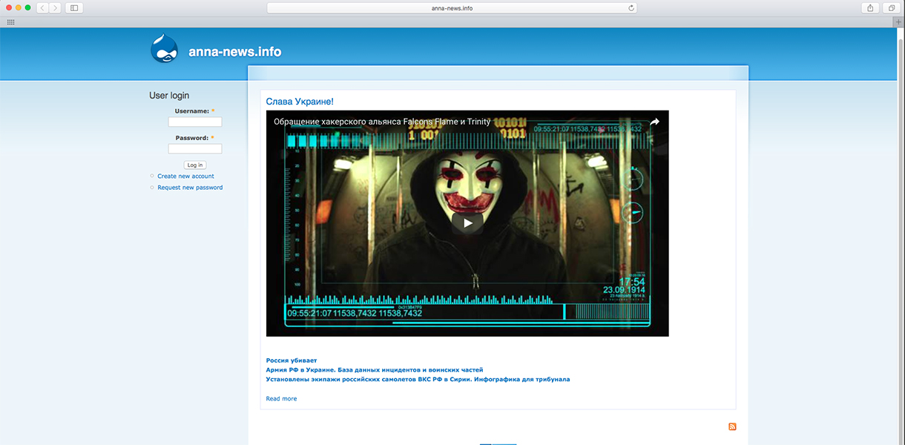Click the Password input field
The image size is (905, 445).
(194, 148)
